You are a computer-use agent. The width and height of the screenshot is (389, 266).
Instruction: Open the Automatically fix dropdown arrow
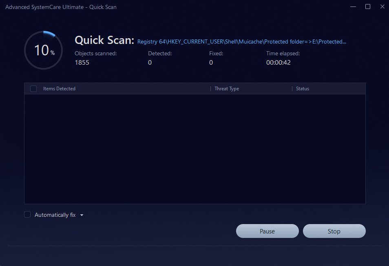click(x=82, y=215)
